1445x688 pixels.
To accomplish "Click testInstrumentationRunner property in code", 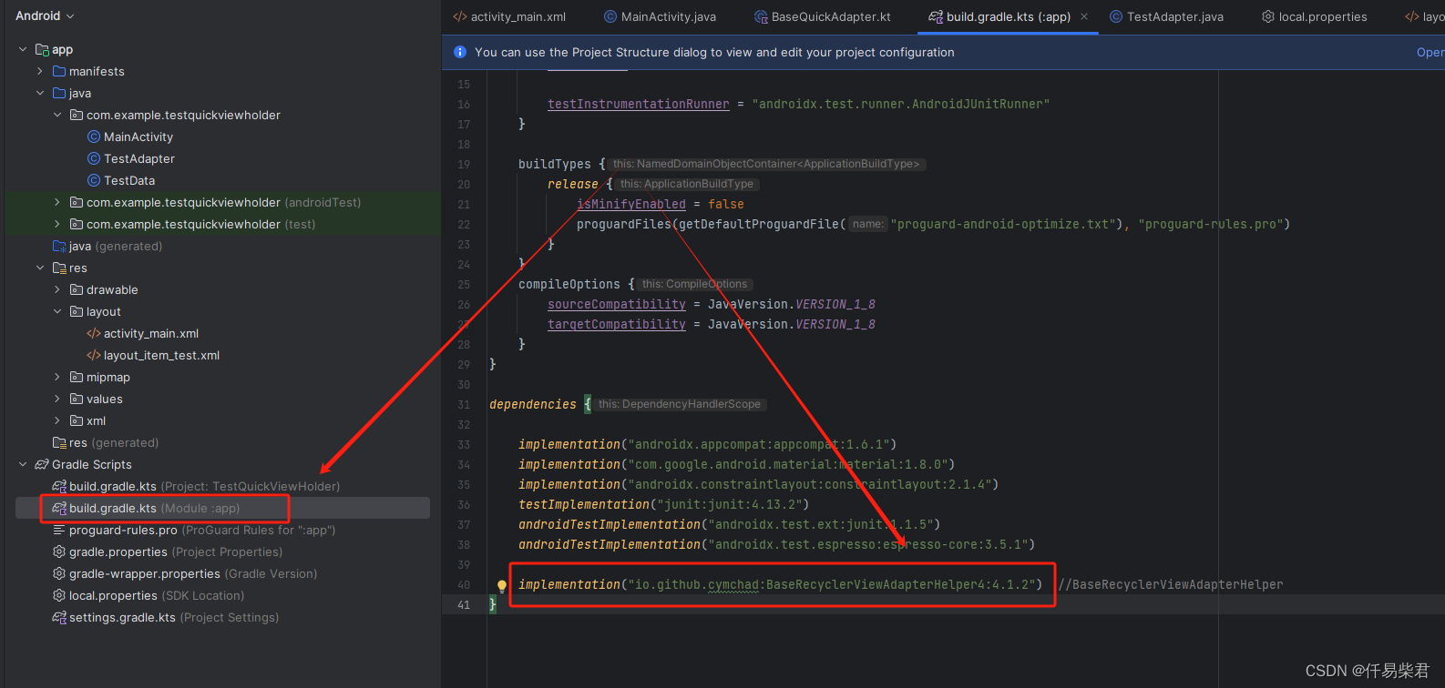I will pos(639,104).
